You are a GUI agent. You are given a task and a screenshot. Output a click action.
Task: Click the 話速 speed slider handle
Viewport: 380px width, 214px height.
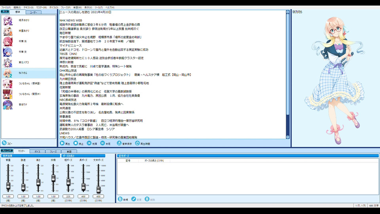23,187
